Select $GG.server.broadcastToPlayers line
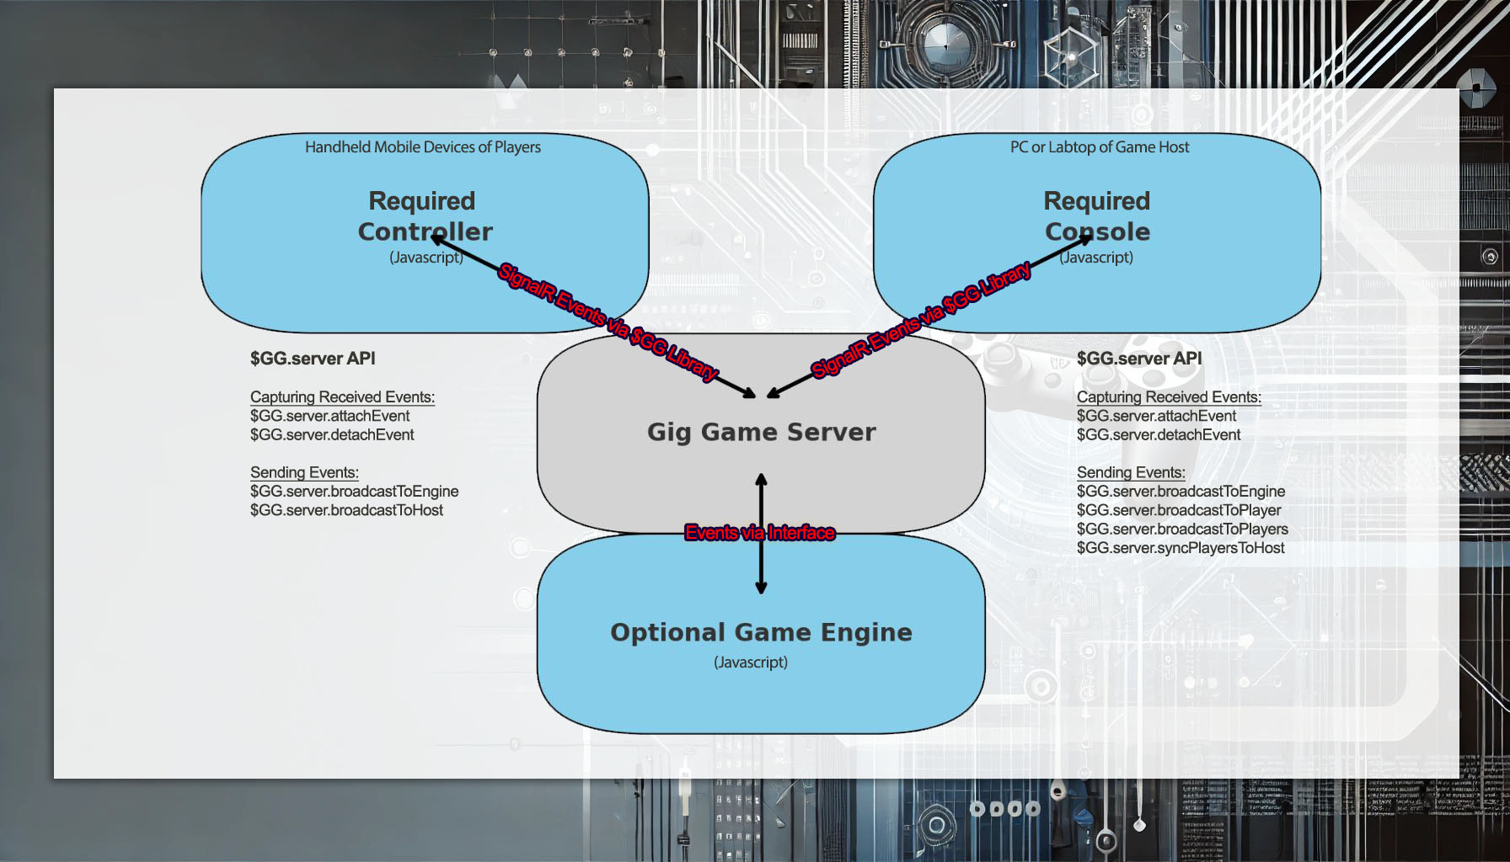The height and width of the screenshot is (862, 1510). click(x=1181, y=529)
